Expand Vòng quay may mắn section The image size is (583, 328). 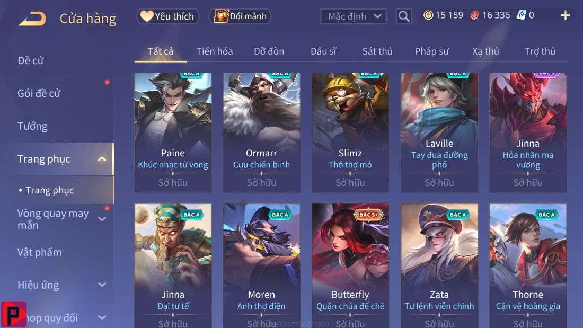click(102, 219)
